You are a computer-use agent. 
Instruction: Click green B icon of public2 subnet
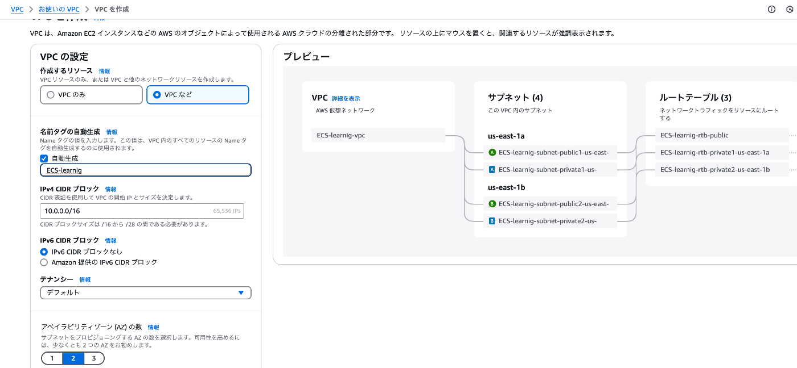[492, 203]
